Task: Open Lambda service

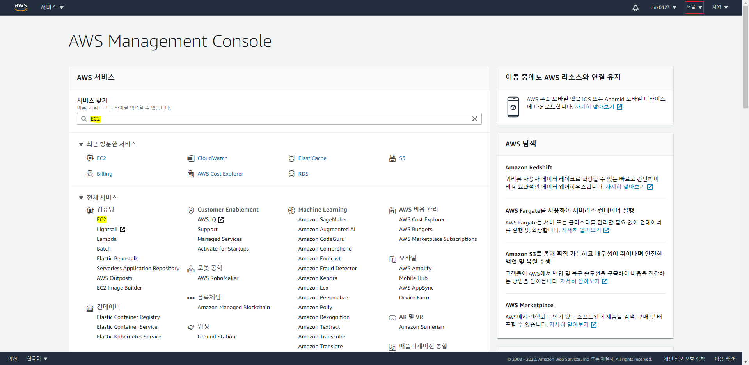Action: 106,239
